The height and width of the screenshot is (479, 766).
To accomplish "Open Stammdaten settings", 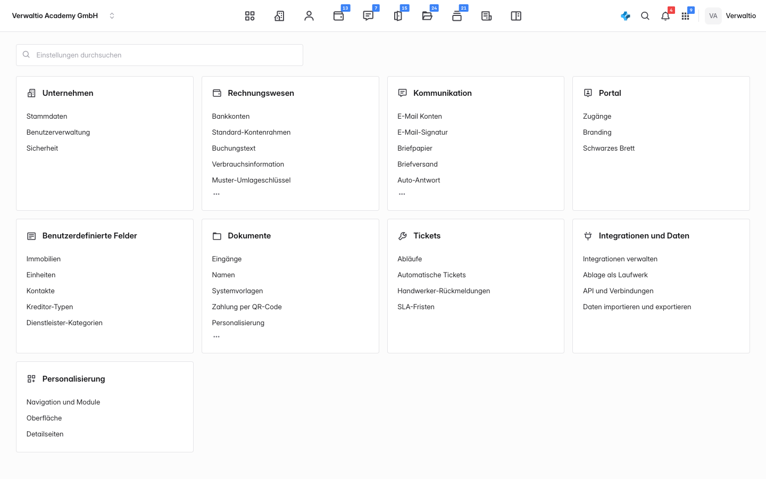I will tap(47, 117).
